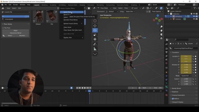Animate Location X keyframe diamond icon
Viewport: 199px width, 112px height.
(x=196, y=56)
